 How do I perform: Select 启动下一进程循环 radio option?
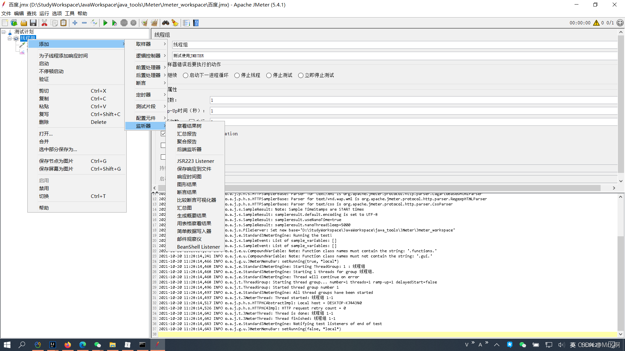pyautogui.click(x=186, y=75)
